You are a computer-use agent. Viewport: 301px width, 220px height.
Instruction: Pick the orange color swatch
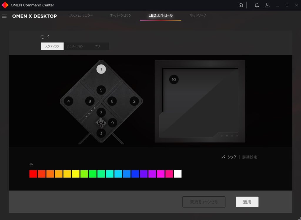coord(50,174)
